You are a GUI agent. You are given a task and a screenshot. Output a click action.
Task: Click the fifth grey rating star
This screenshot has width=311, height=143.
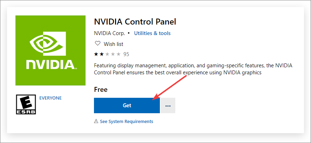coord(119,54)
